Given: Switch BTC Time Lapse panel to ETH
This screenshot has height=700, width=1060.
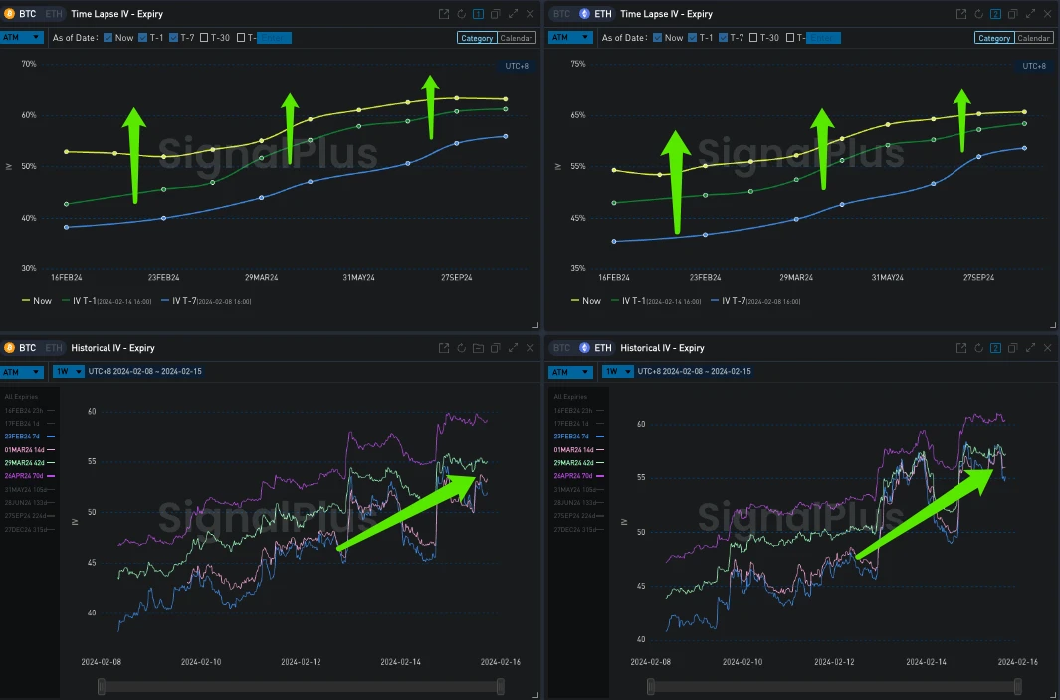Looking at the screenshot, I should click(x=54, y=14).
